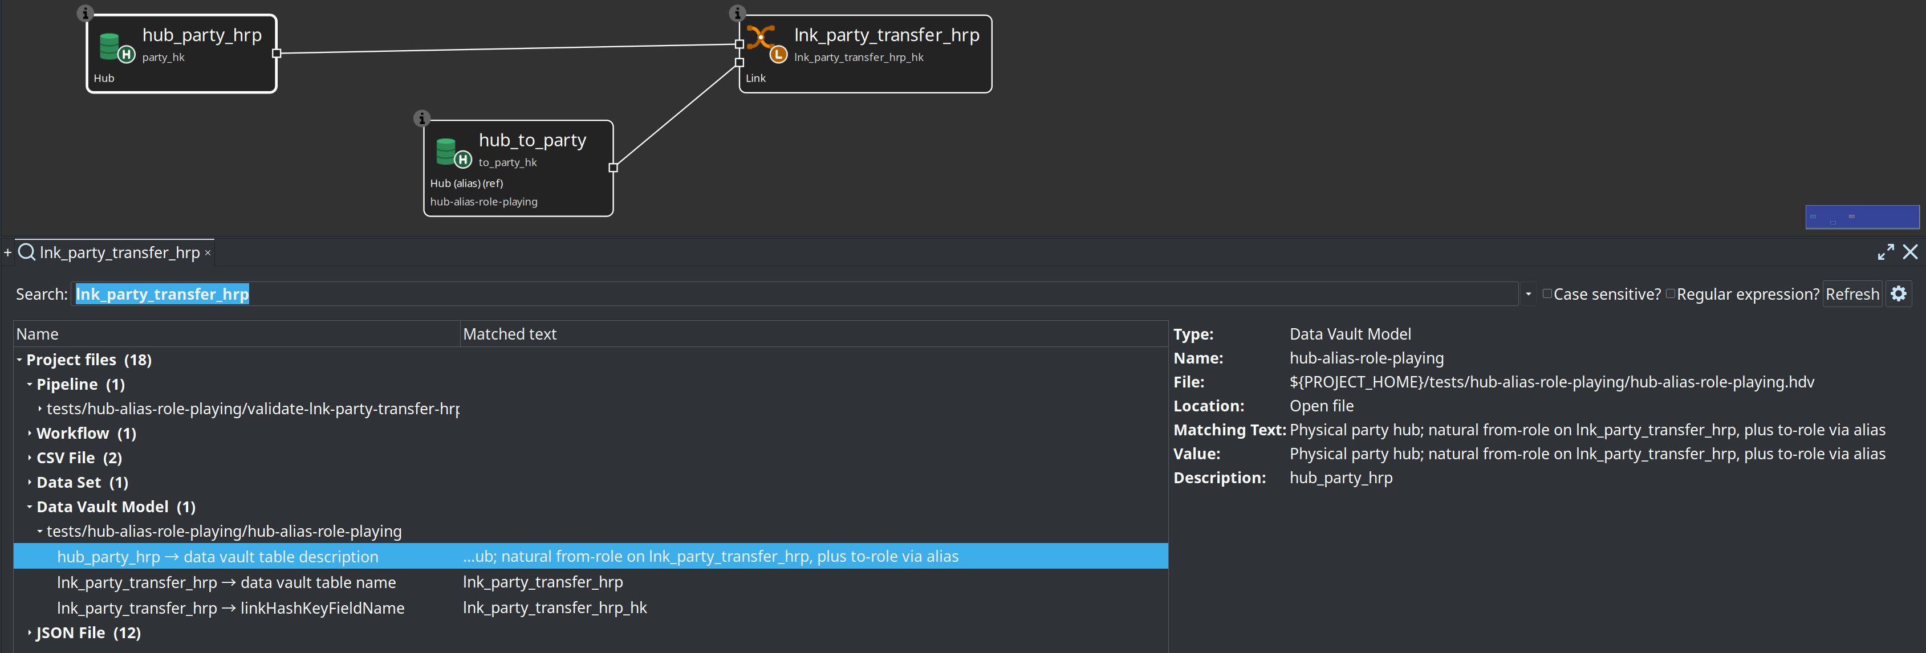Select hub_party_hrp data vault table description row
The height and width of the screenshot is (653, 1926).
591,556
